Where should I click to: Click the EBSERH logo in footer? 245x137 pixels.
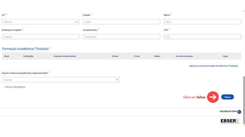point(230,121)
